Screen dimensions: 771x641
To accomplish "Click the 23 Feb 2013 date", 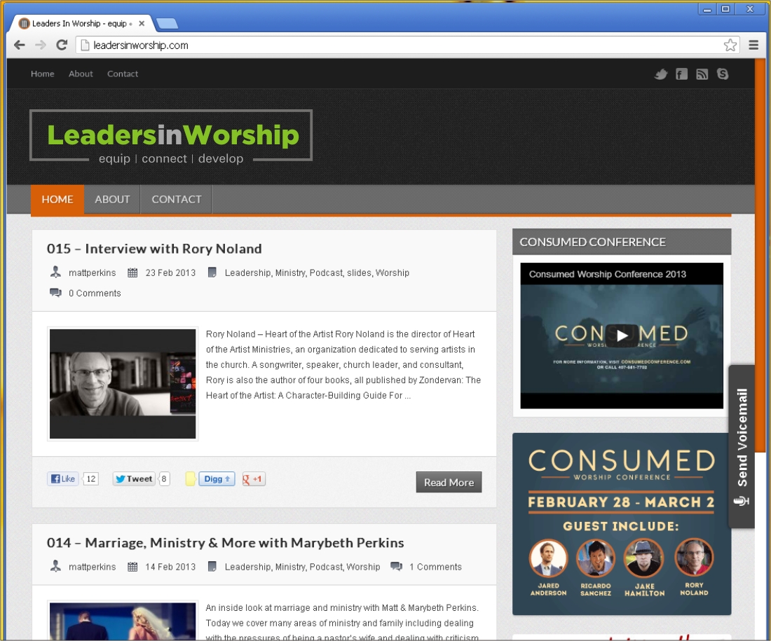I will coord(170,273).
